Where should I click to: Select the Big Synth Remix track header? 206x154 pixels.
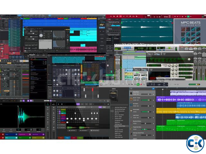coord(142,123)
